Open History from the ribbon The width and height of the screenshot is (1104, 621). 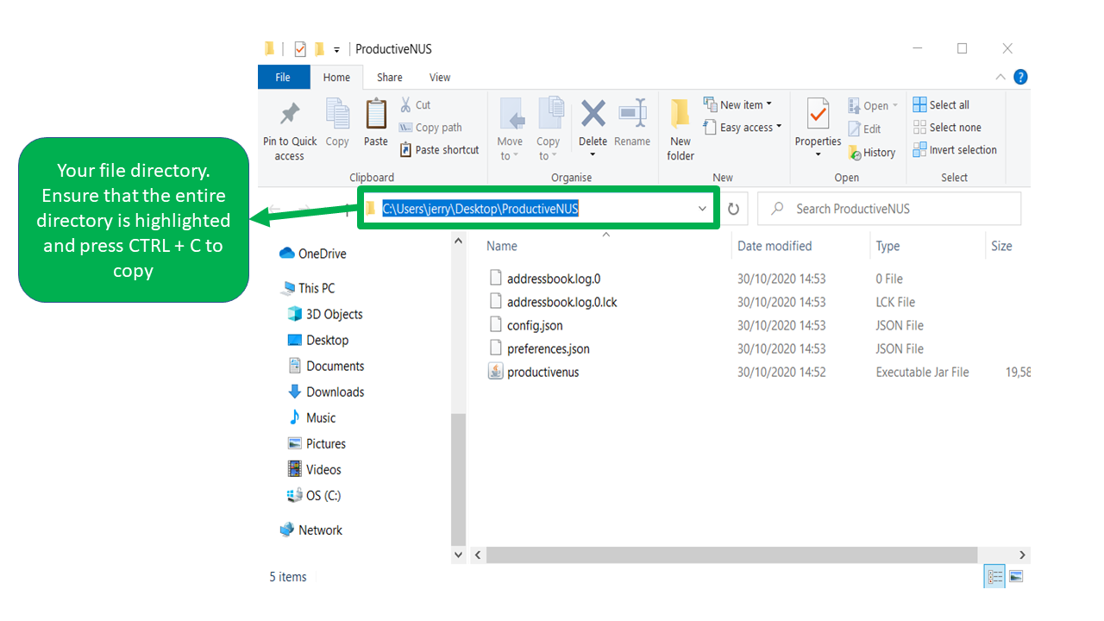(x=872, y=152)
